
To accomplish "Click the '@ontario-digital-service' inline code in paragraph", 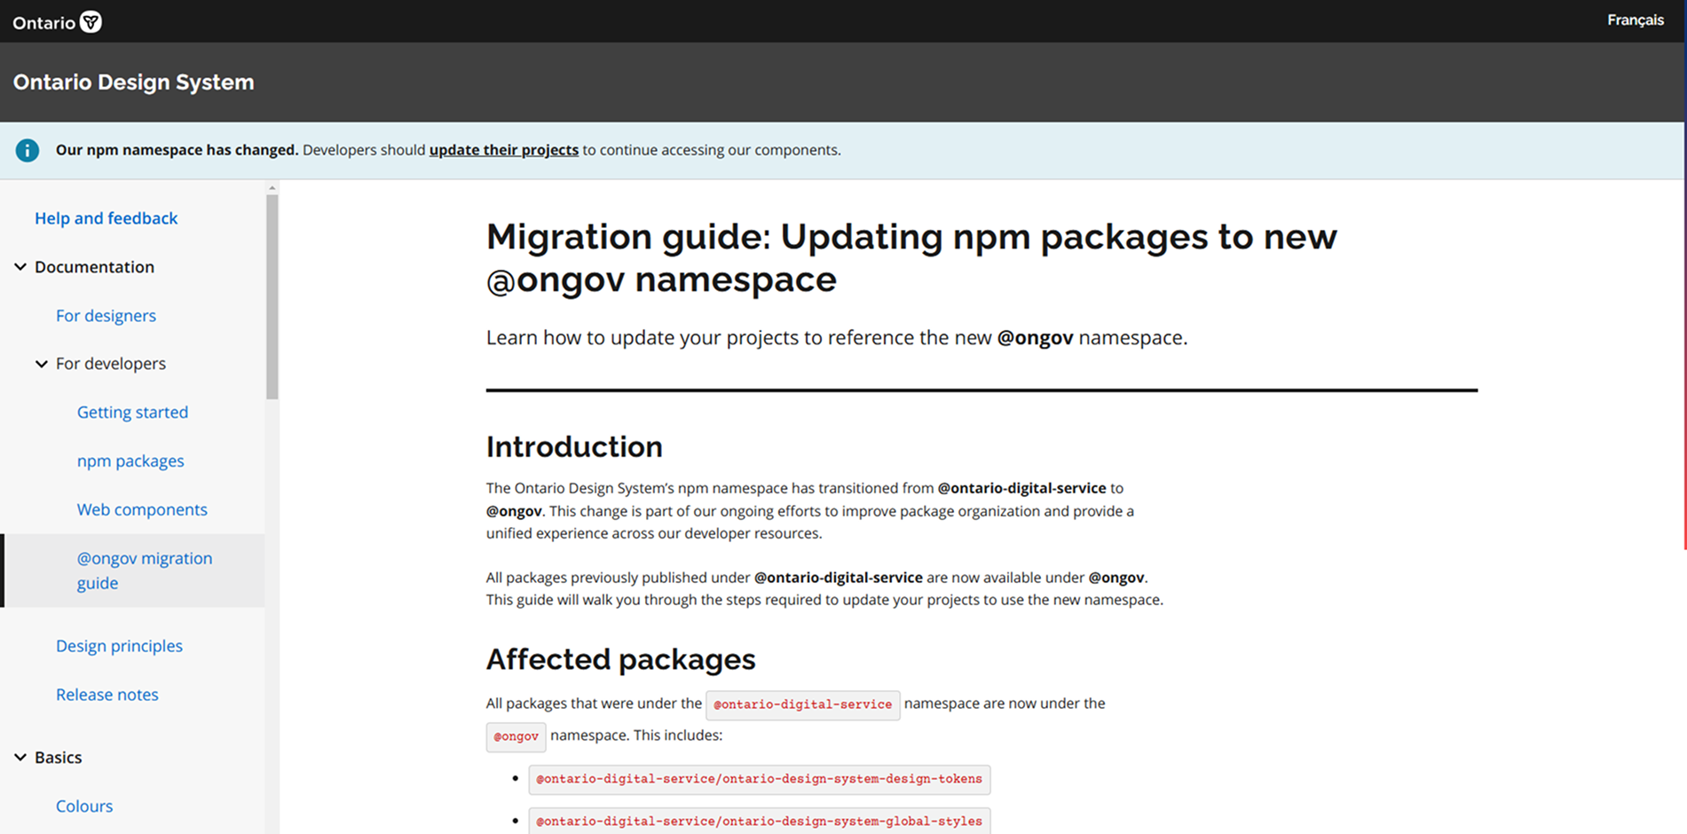I will coord(803,704).
